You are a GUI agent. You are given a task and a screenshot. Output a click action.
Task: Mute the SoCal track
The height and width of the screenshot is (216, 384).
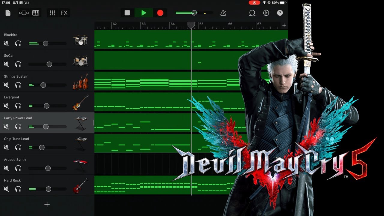[x=6, y=64]
